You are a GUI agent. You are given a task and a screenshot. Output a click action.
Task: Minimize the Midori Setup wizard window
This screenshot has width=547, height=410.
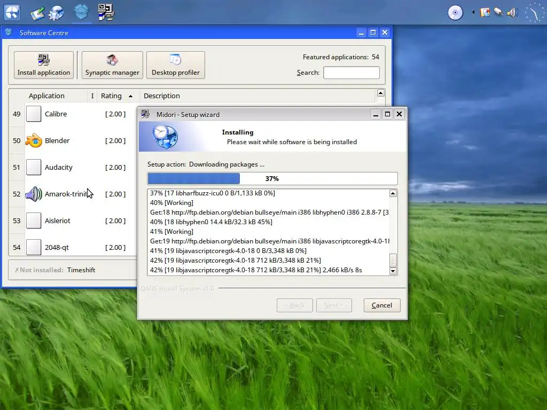click(x=376, y=114)
